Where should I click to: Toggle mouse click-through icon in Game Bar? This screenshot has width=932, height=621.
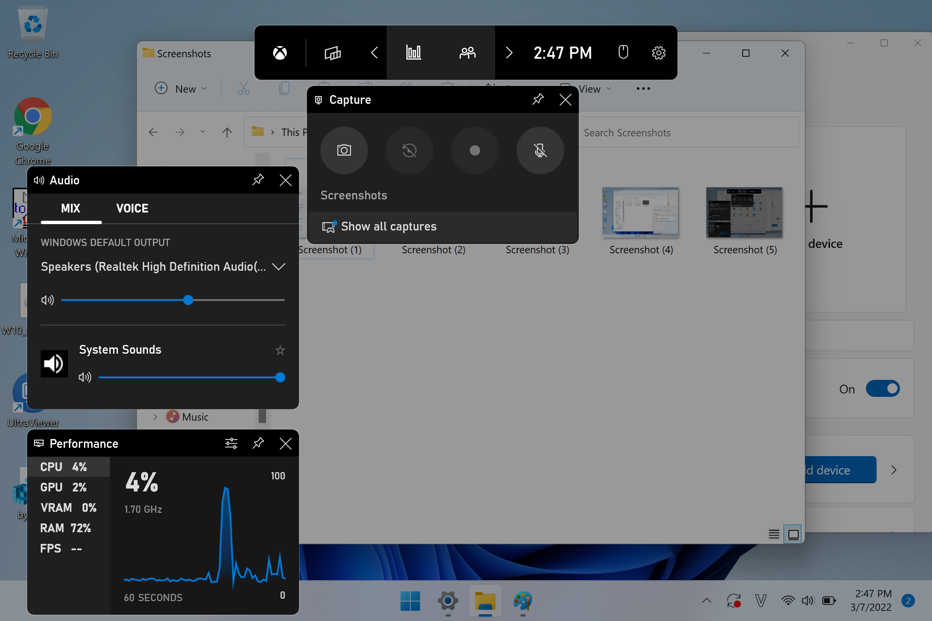coord(623,52)
